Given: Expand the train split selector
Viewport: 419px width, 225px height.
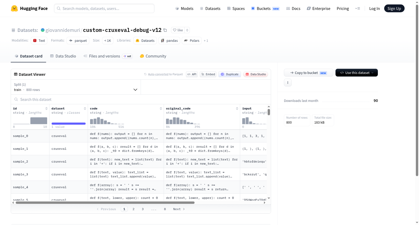Looking at the screenshot, I should click(x=76, y=87).
